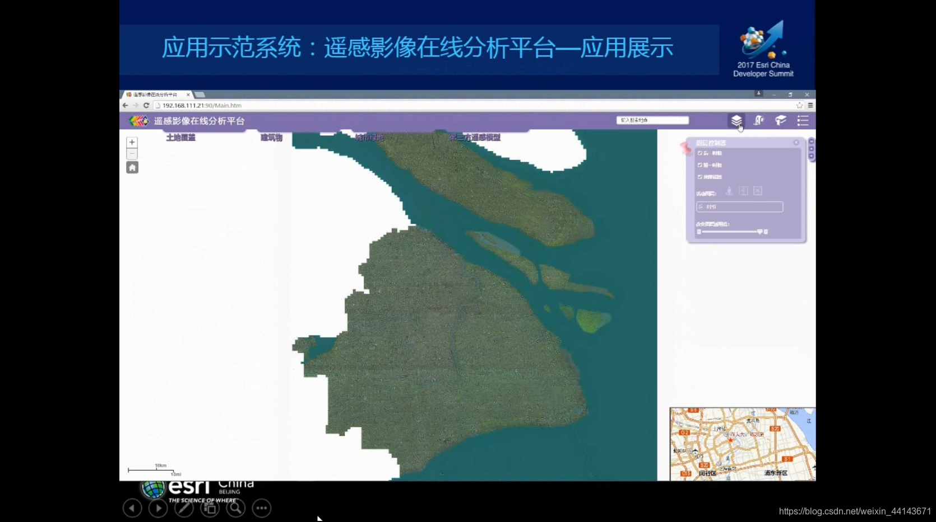Go forward in the browser
This screenshot has height=522, width=936.
pos(135,105)
